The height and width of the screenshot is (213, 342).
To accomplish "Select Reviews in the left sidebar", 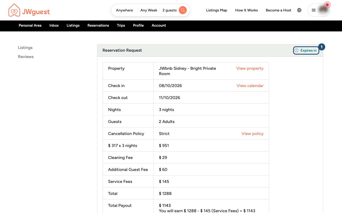I will (26, 57).
